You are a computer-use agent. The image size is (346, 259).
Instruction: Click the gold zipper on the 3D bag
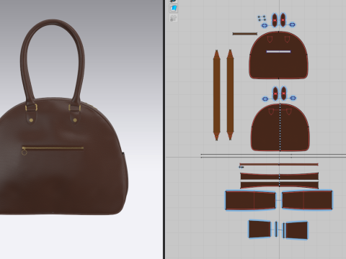(53, 148)
